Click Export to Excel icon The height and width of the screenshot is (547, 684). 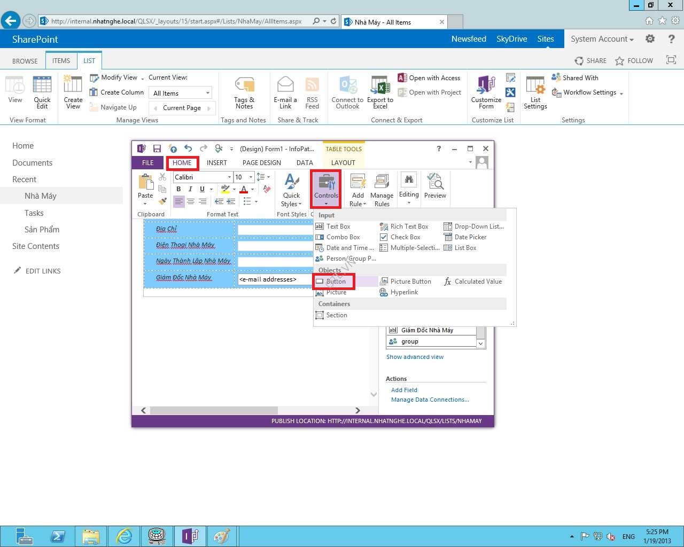(380, 92)
